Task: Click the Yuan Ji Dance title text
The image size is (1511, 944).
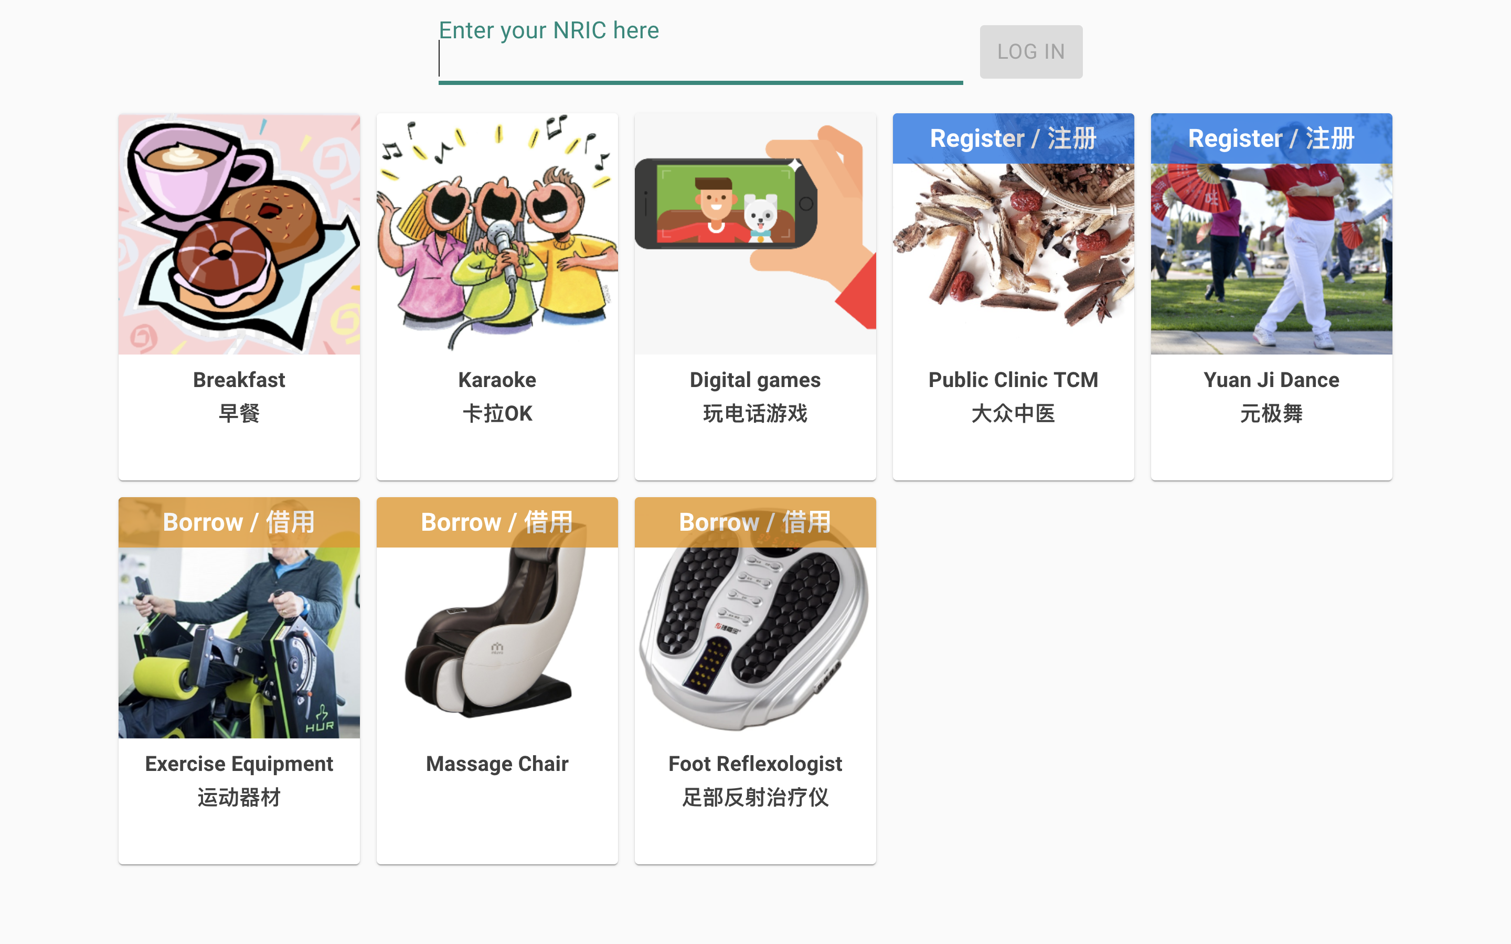Action: pos(1271,380)
